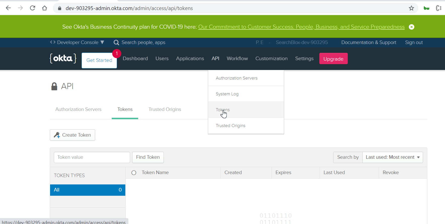Open the Get Started tab
Screen dimensions: 445x224
(99, 60)
